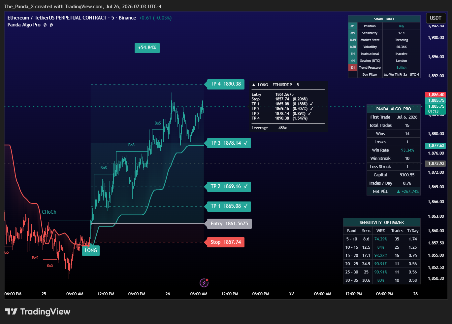Click the M15 timeframe cell
Screen dimensions: 452x324
(353, 40)
